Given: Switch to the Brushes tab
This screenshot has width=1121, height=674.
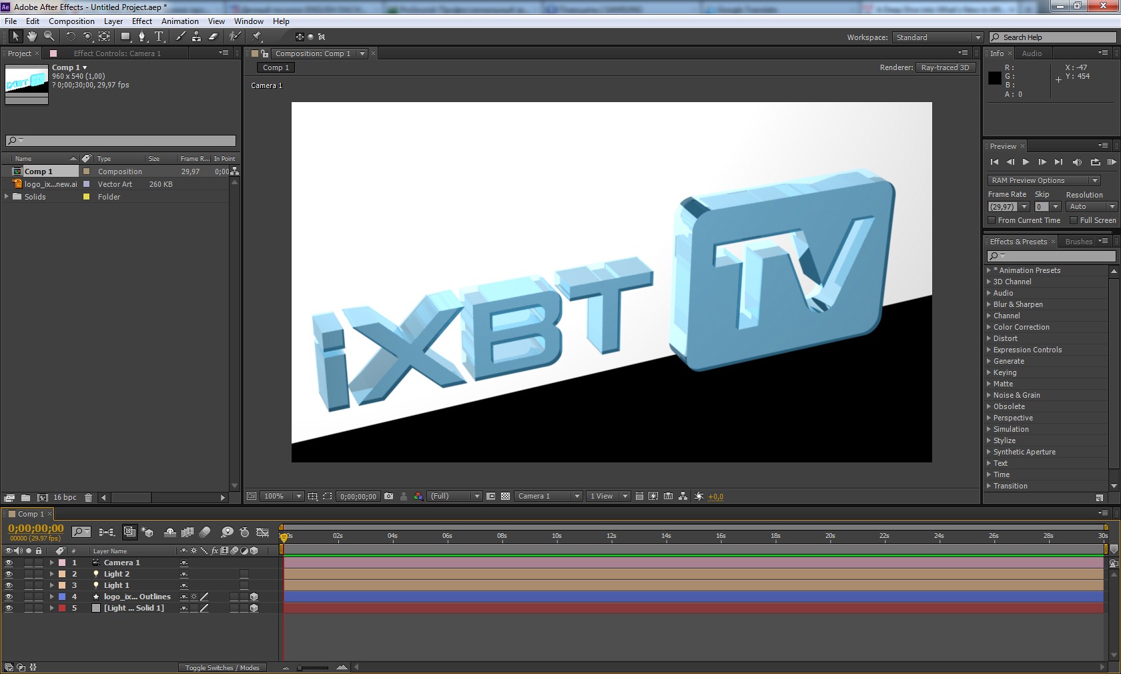Looking at the screenshot, I should [1079, 242].
